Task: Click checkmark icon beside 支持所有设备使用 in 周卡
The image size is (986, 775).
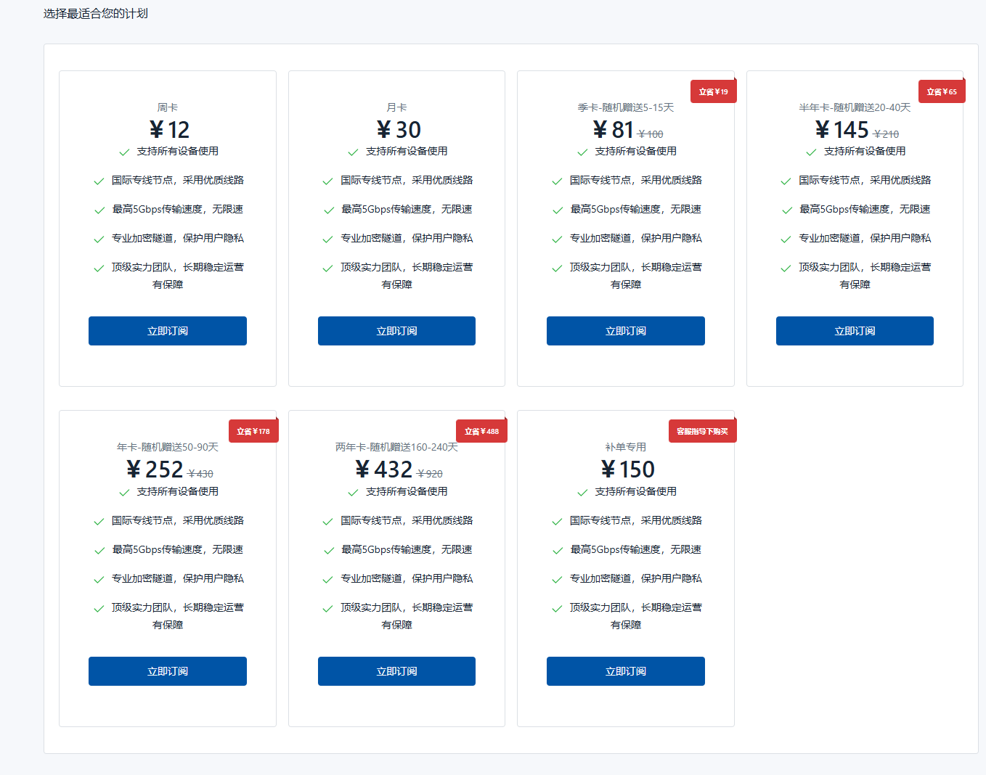Action: coord(124,152)
